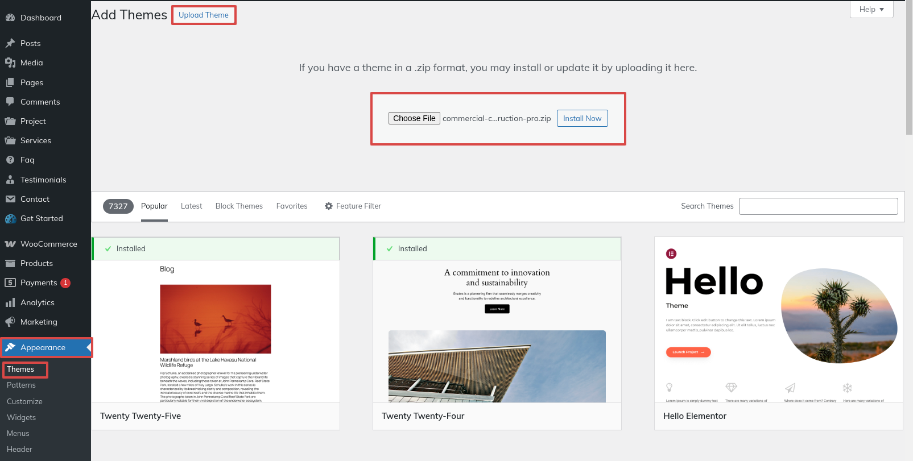Click the Analytics bar chart icon
The image size is (913, 461).
10,302
